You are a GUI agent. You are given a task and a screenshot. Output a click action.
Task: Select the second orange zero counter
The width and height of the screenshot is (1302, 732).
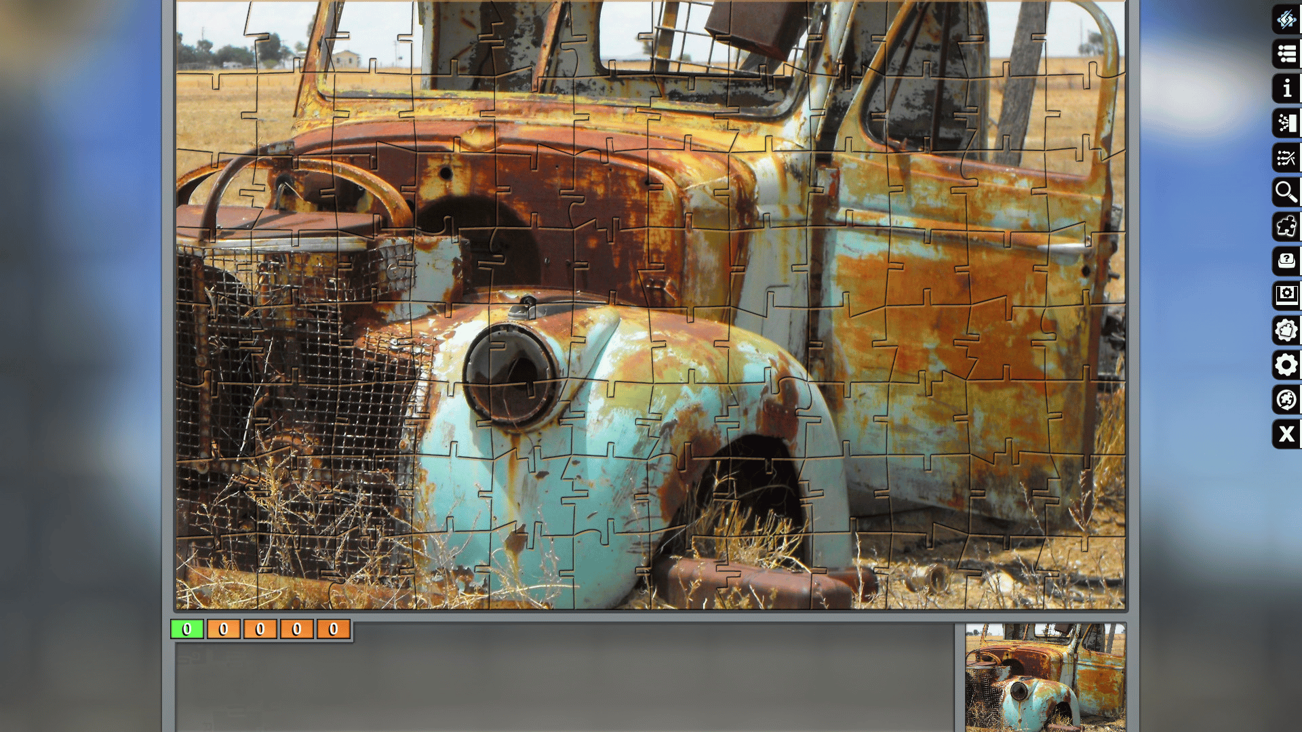[x=260, y=629]
